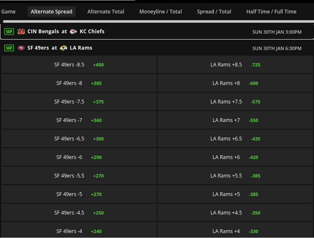The image size is (314, 238).
Task: Click the KC Chiefs team name
Action: tap(92, 32)
